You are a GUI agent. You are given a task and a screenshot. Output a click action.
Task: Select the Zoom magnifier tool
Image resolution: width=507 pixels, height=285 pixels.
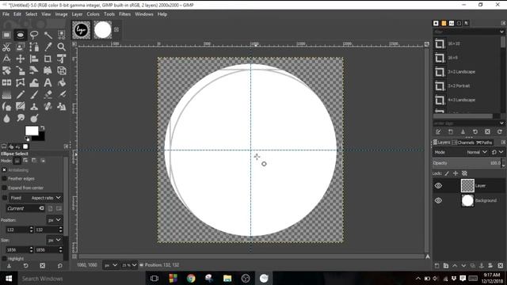point(62,47)
